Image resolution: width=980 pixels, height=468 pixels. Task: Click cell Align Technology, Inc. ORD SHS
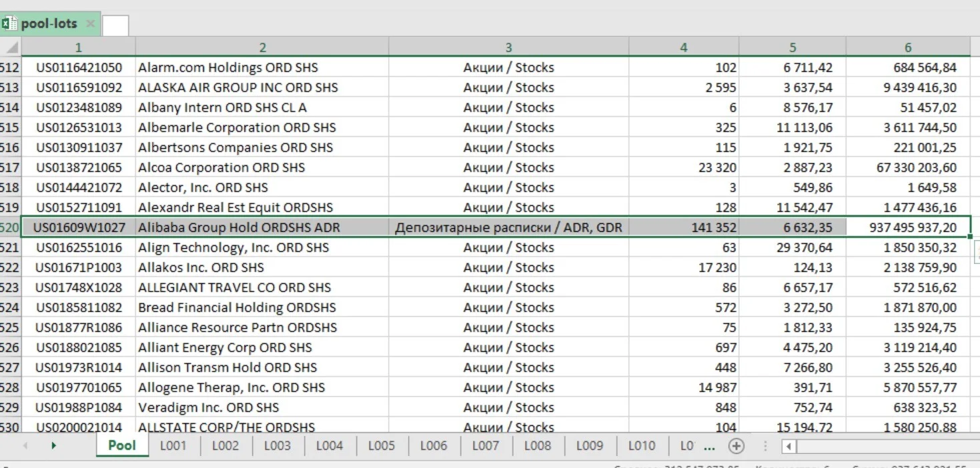pos(262,247)
